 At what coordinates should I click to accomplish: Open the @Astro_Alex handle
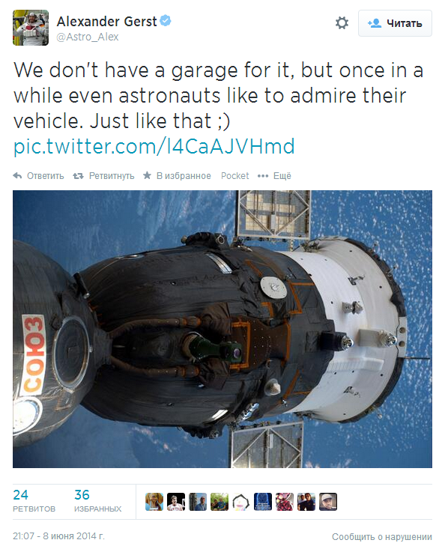pyautogui.click(x=88, y=37)
